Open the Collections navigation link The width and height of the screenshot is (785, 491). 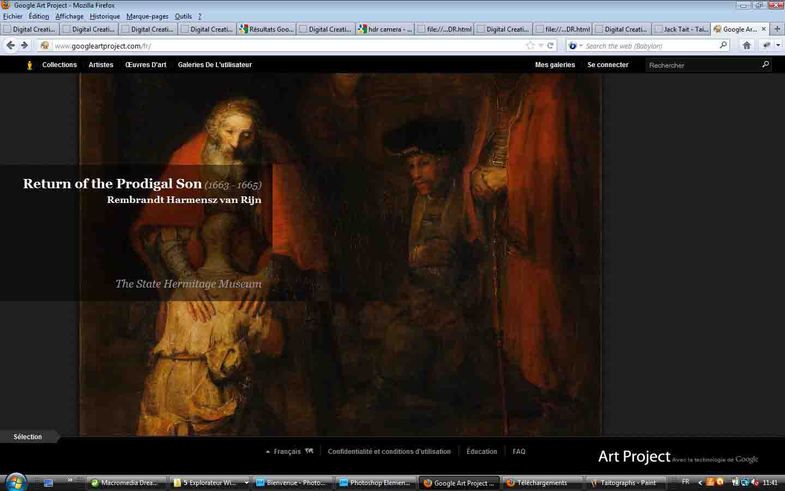(x=59, y=65)
